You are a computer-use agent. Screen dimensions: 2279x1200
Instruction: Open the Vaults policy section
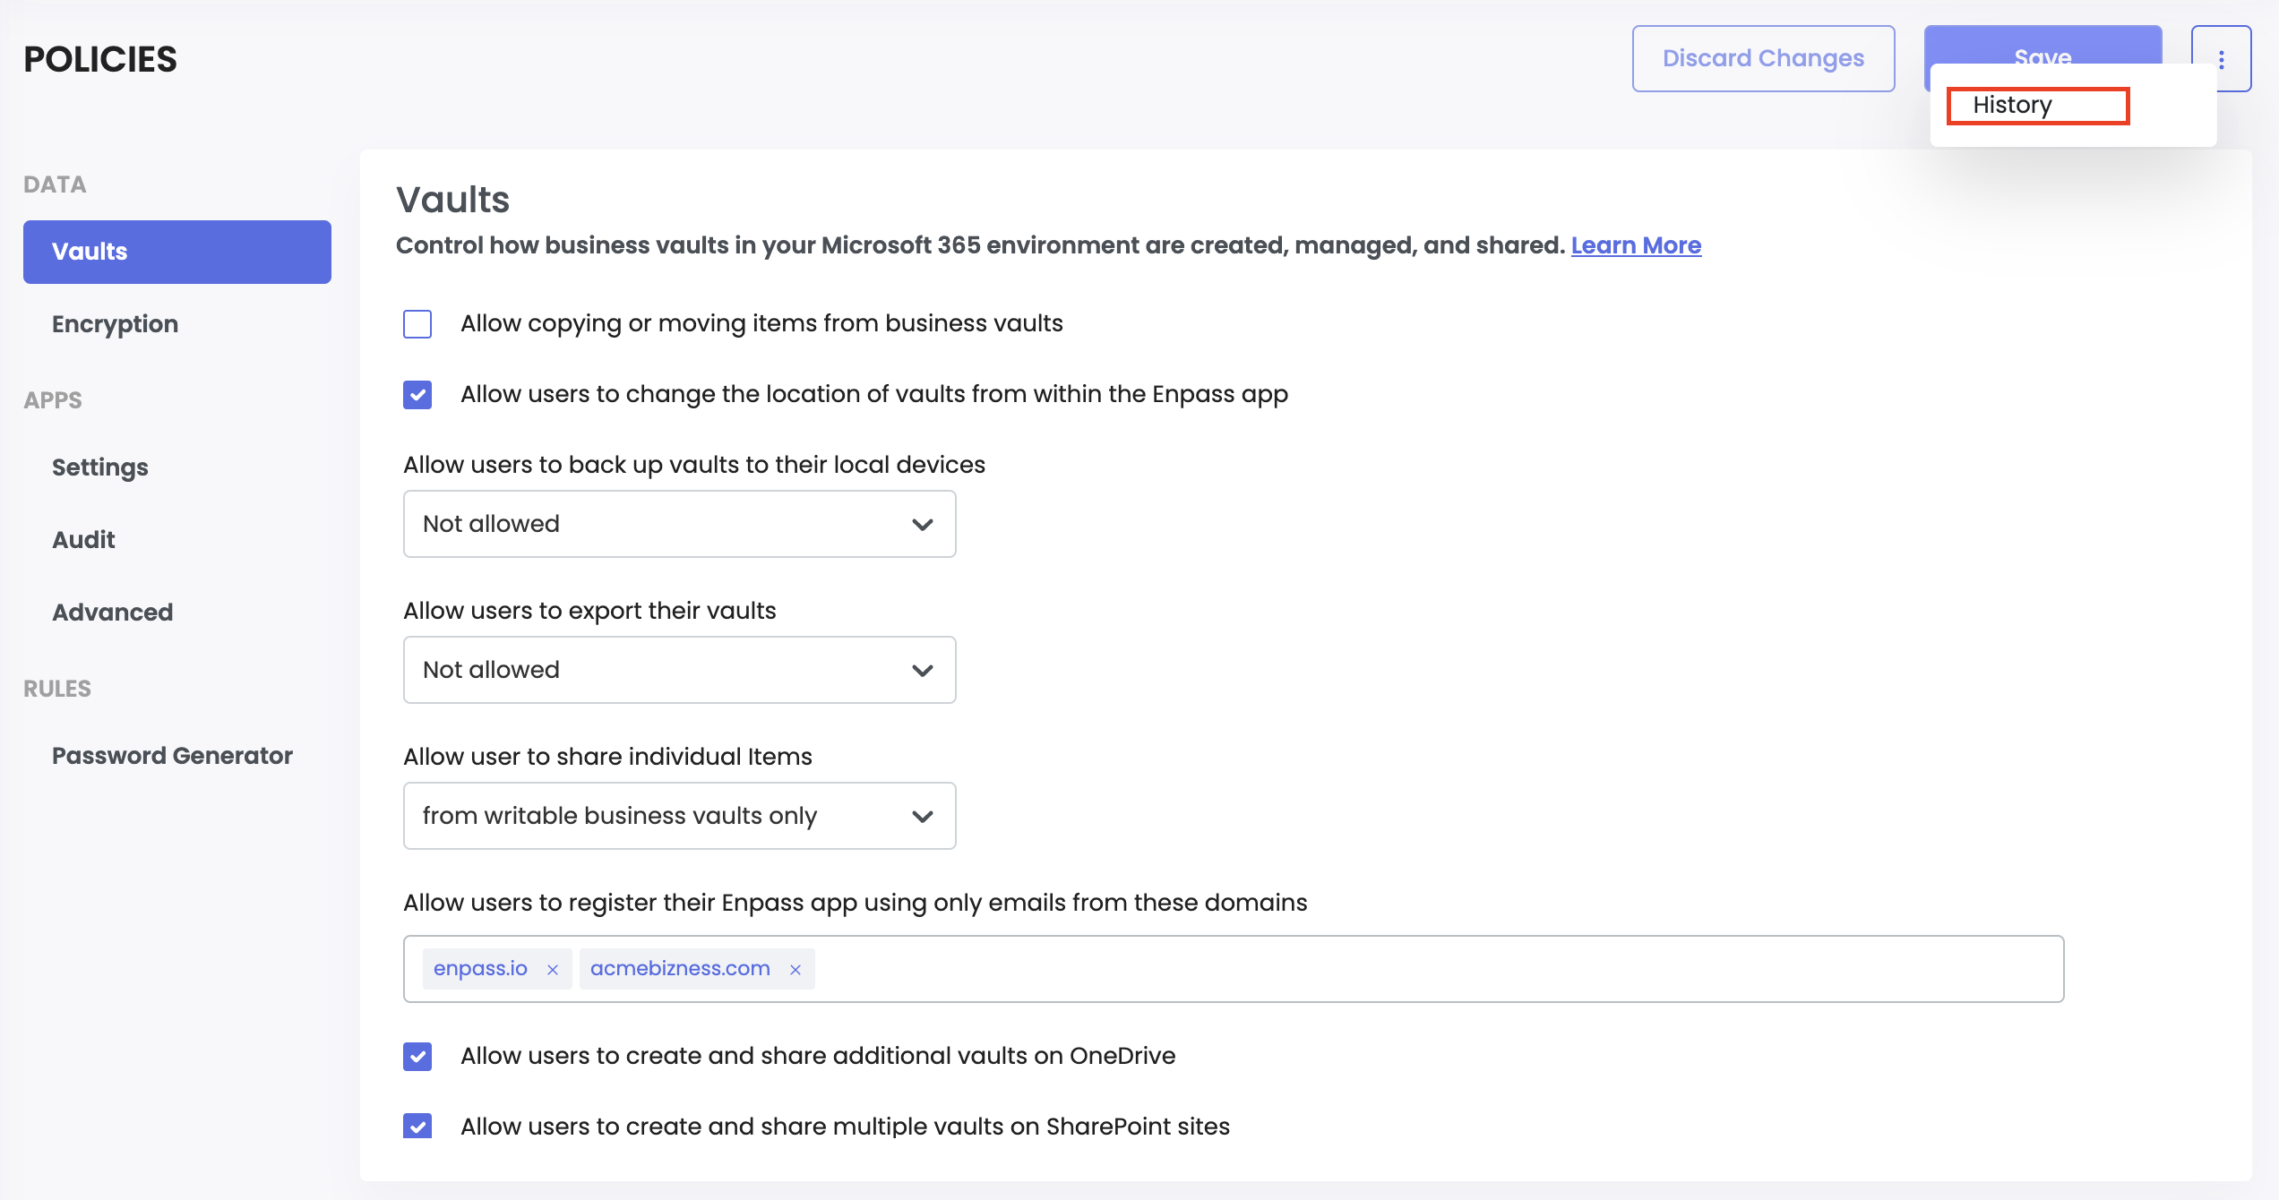click(177, 252)
